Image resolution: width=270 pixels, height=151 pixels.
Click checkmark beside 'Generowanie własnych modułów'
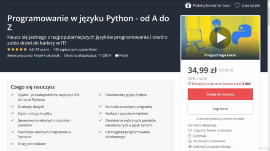click(12, 120)
